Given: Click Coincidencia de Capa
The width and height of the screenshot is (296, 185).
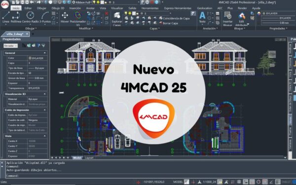Looking at the screenshot, I should tap(174, 18).
